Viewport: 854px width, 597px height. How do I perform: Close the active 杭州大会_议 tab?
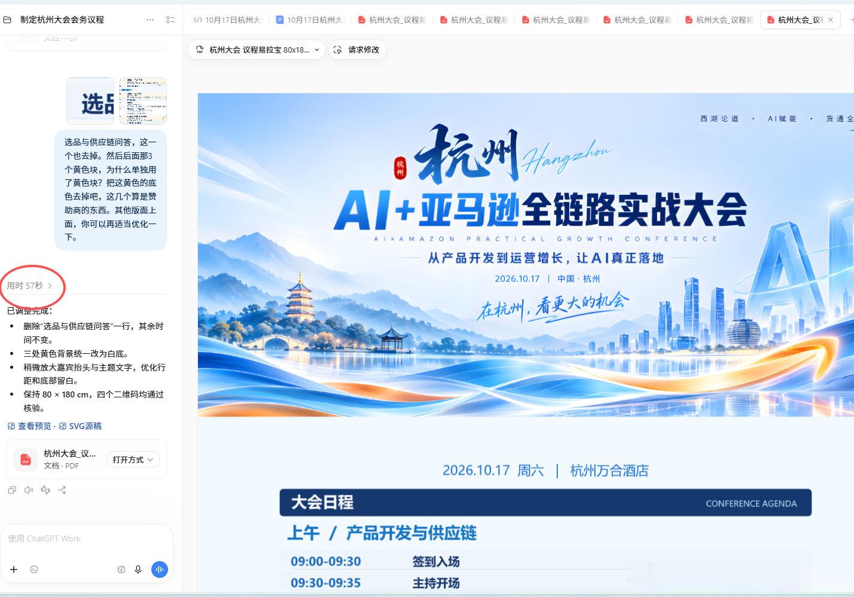[830, 20]
